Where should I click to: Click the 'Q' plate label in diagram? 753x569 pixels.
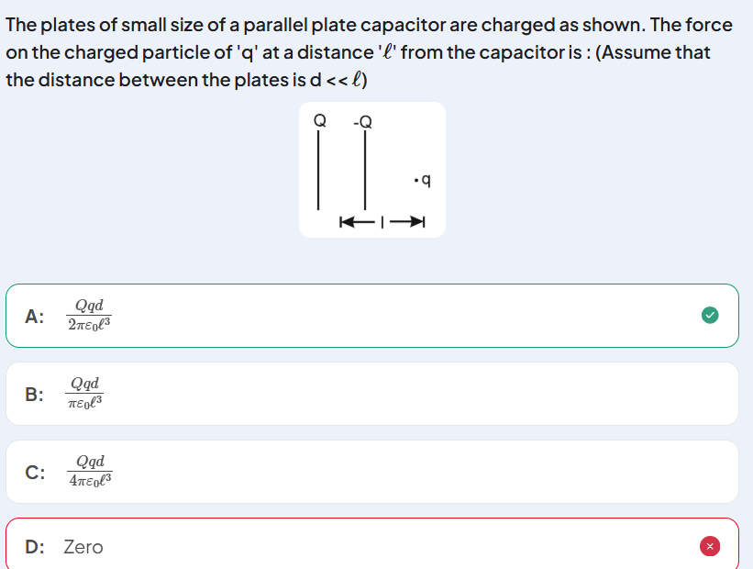(320, 120)
